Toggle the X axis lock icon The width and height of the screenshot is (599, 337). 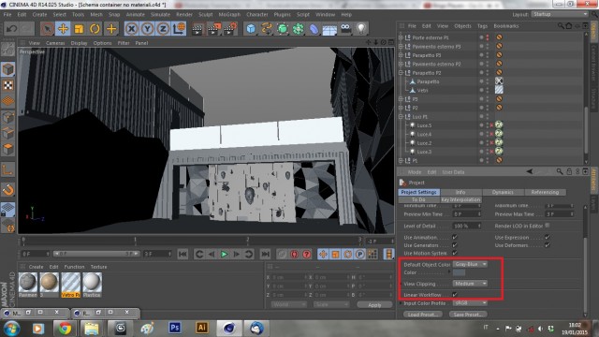point(131,29)
